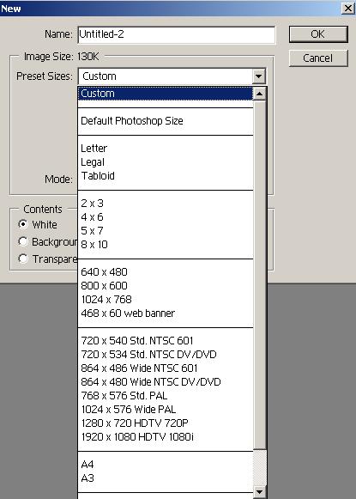Image resolution: width=356 pixels, height=499 pixels.
Task: Click the scrollbar down arrow in preset list
Action: click(x=260, y=491)
